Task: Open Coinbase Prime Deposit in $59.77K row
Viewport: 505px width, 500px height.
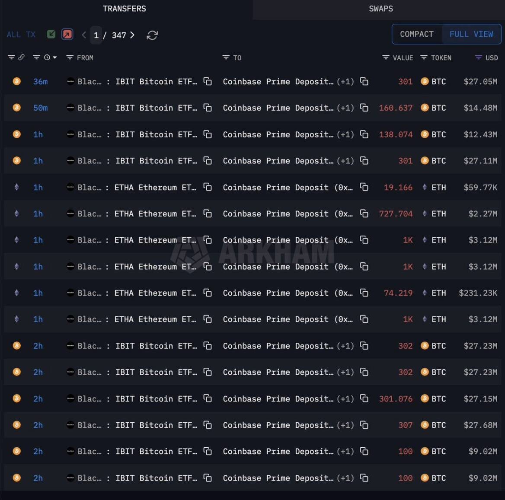Action: (x=288, y=187)
